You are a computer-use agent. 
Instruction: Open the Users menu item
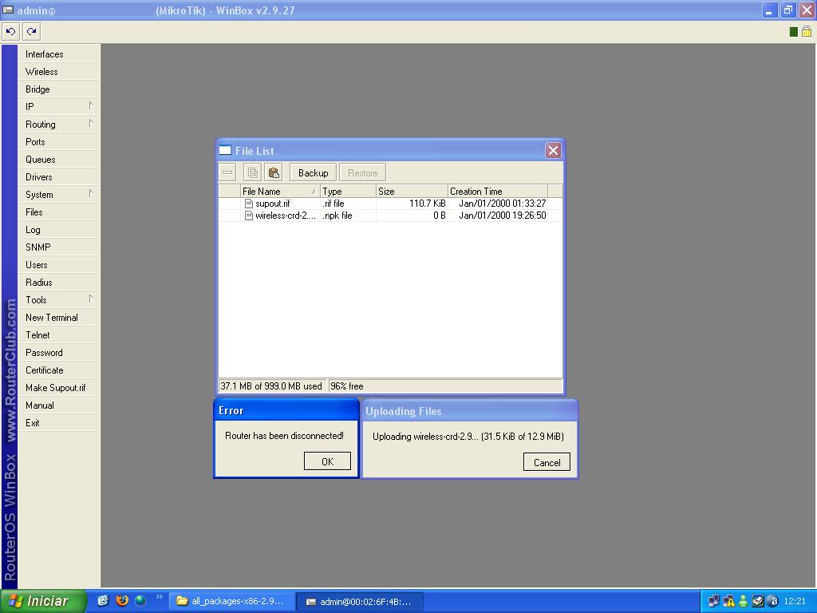59,265
